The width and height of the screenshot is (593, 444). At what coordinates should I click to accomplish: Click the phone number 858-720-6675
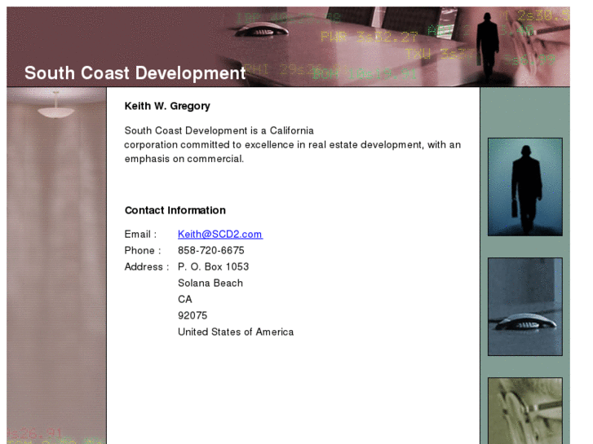point(211,251)
